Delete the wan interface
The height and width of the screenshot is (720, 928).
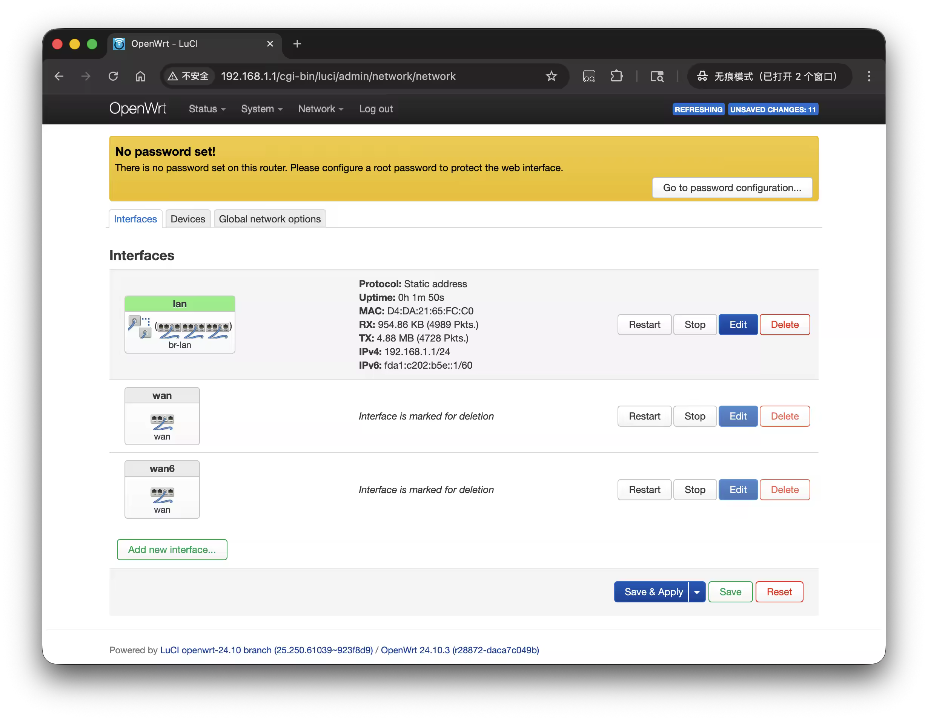click(x=785, y=417)
